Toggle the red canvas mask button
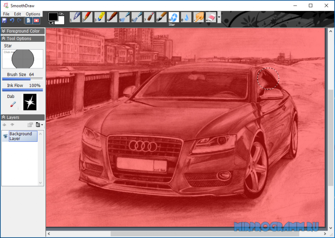Image resolution: width=335 pixels, height=238 pixels. coord(36,20)
